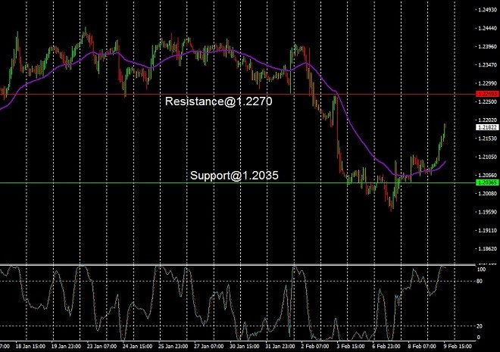Click the 1.22020 price axis label
500x352 pixels.
488,120
